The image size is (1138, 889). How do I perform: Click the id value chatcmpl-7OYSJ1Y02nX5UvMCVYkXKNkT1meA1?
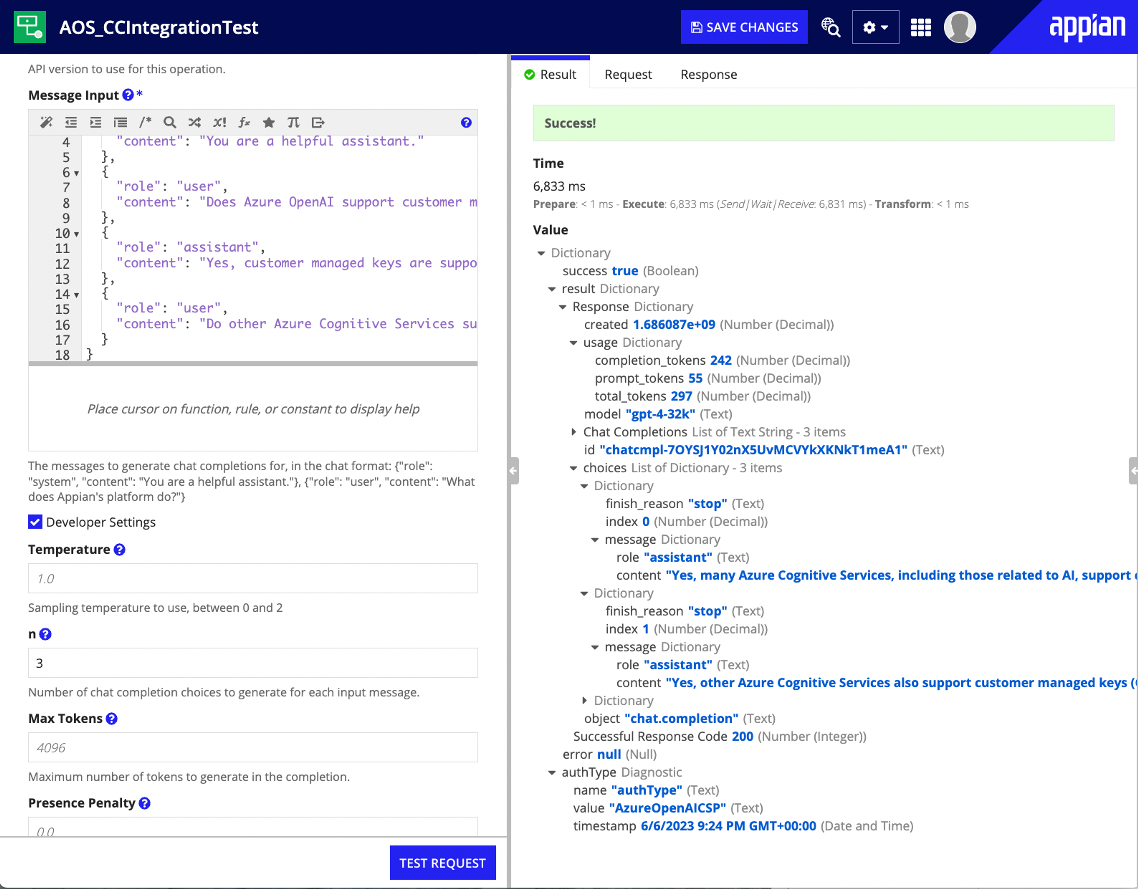click(x=753, y=450)
